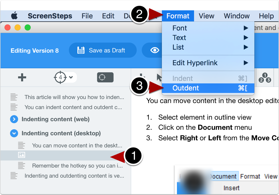Select 'You can indent content and outdent' row
The width and height of the screenshot is (279, 195).
(66, 107)
